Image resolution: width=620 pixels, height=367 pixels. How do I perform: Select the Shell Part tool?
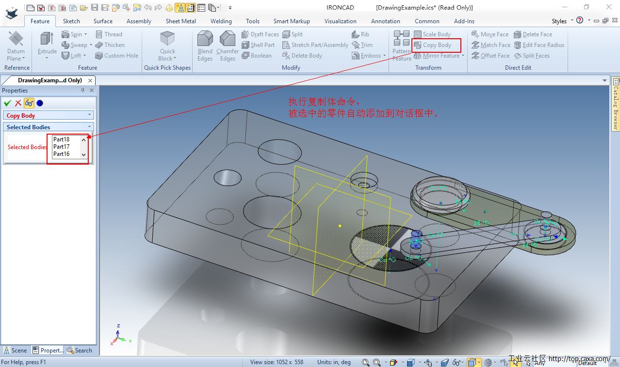(x=258, y=45)
